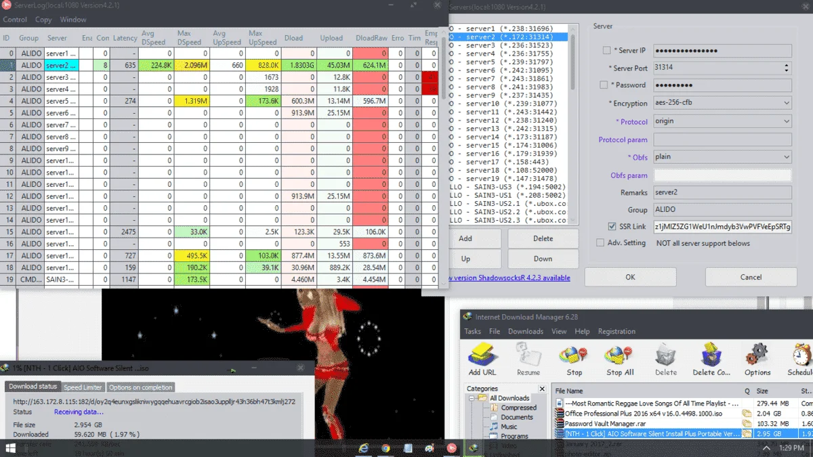Click the Remarks field containing server2
813x457 pixels.
(722, 192)
